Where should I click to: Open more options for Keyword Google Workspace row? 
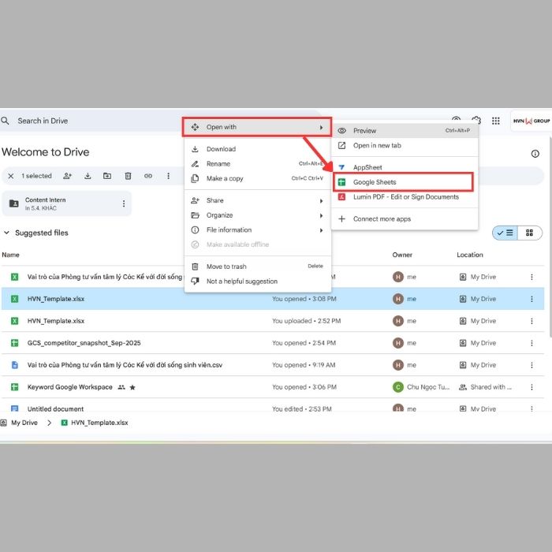pyautogui.click(x=531, y=387)
